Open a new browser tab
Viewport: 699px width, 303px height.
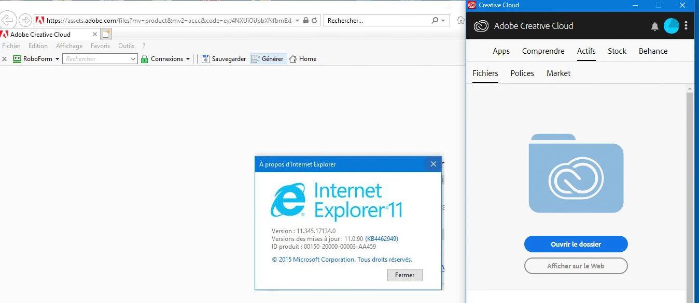[106, 34]
